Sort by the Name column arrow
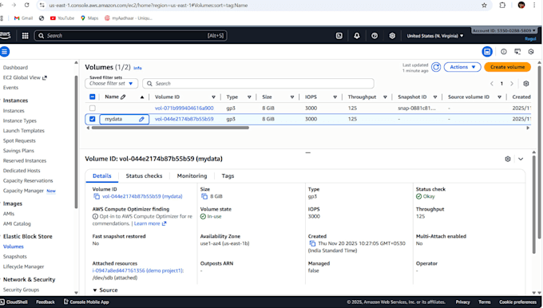Screen dimensions: 543x308 [x=142, y=97]
